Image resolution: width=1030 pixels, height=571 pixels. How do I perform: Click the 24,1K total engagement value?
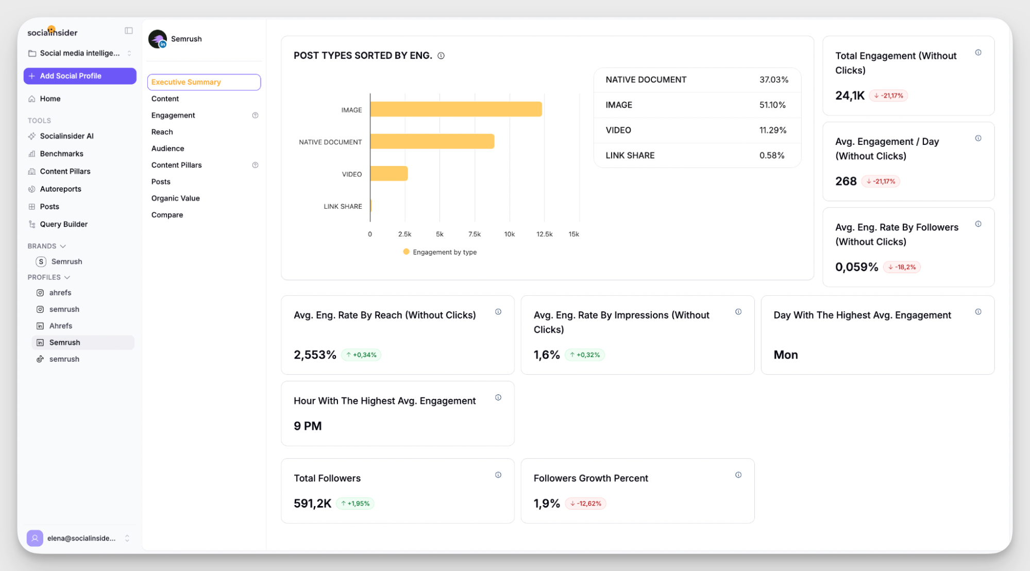850,95
